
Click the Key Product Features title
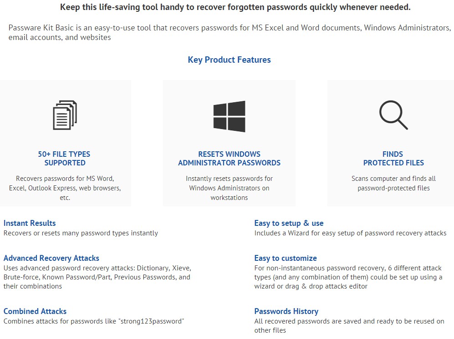(x=230, y=60)
